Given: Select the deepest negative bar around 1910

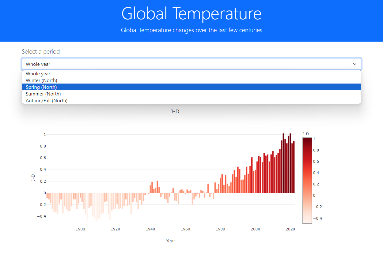Looking at the screenshot, I should pos(97,211).
